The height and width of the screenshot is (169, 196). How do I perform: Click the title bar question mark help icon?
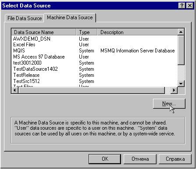182,6
